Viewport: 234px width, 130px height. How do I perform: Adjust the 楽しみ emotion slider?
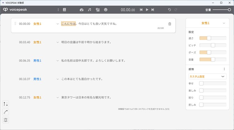tap(213, 90)
